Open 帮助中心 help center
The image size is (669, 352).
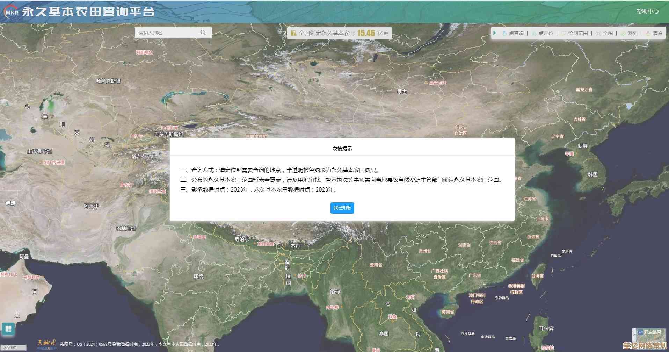(x=647, y=12)
